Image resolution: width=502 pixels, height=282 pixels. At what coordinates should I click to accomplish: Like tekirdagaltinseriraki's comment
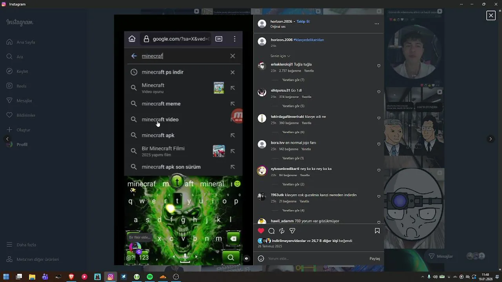point(379,118)
